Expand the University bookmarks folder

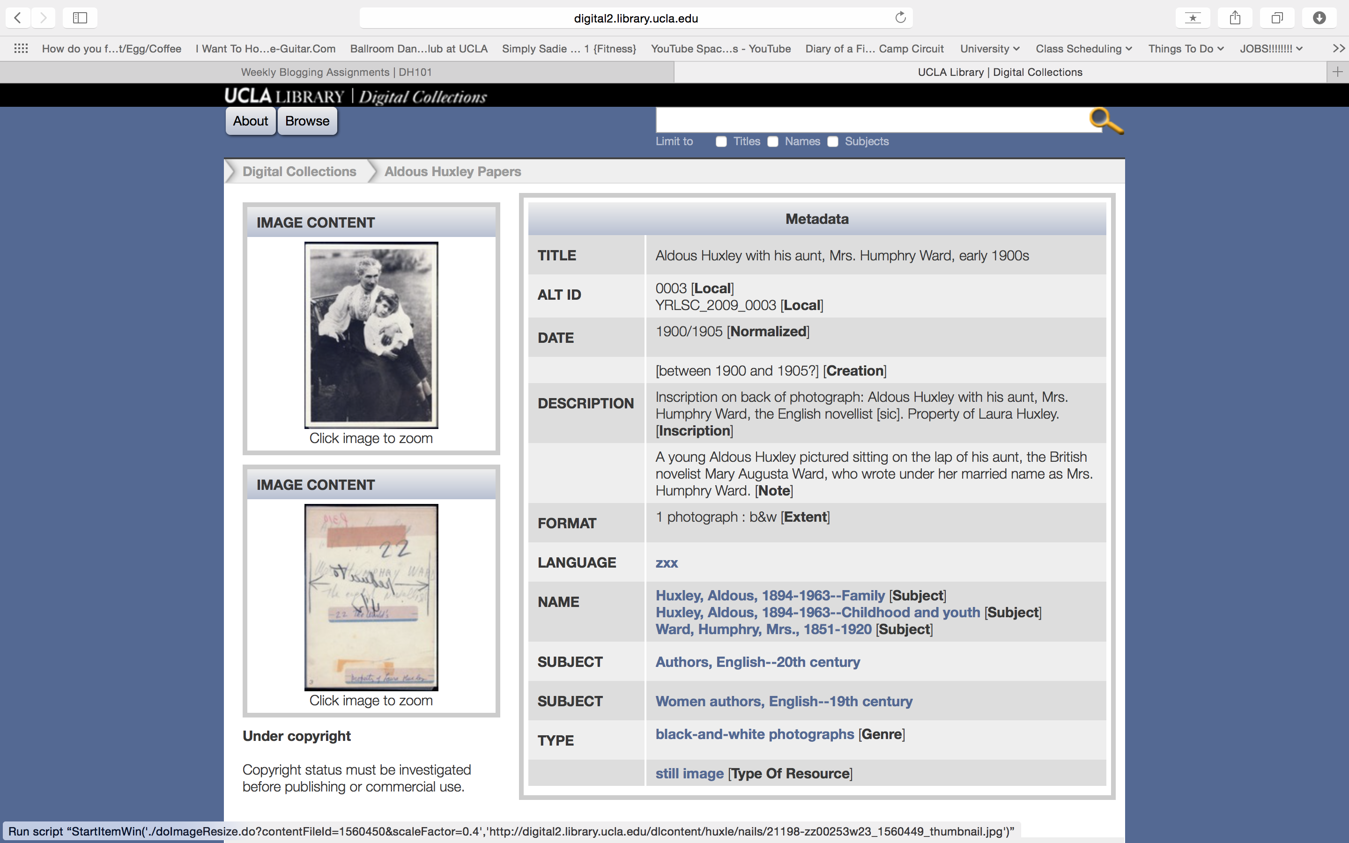point(989,49)
